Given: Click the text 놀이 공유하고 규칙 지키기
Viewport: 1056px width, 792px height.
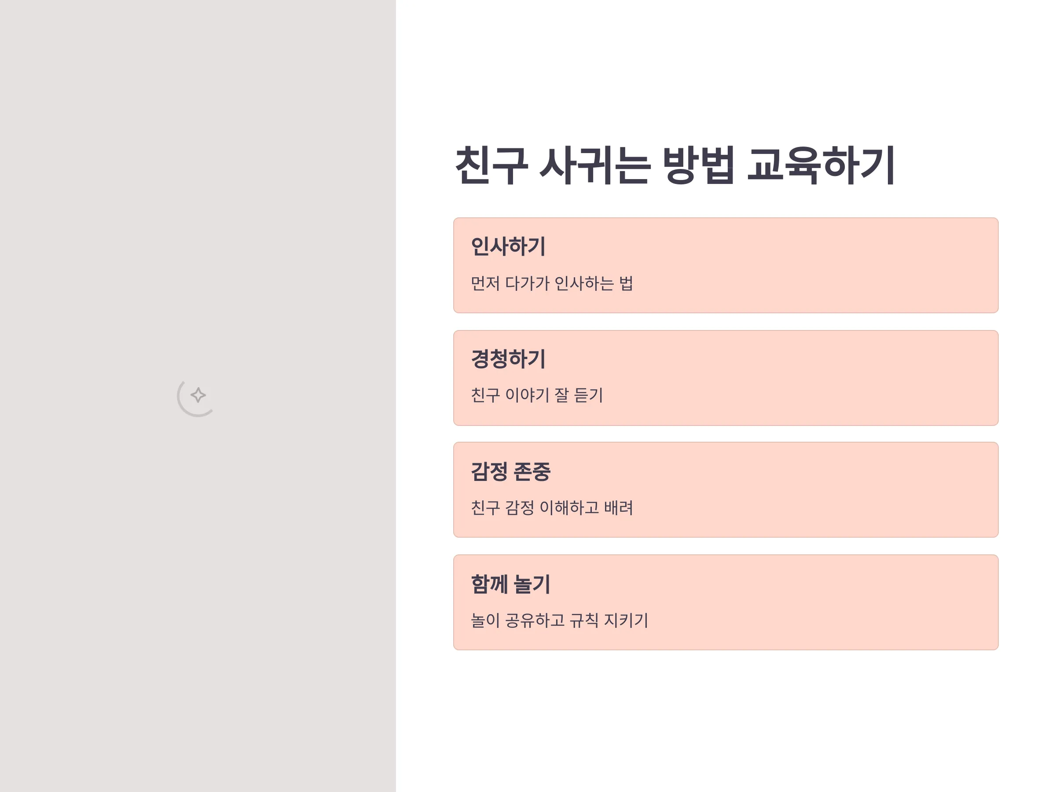Looking at the screenshot, I should pyautogui.click(x=560, y=620).
